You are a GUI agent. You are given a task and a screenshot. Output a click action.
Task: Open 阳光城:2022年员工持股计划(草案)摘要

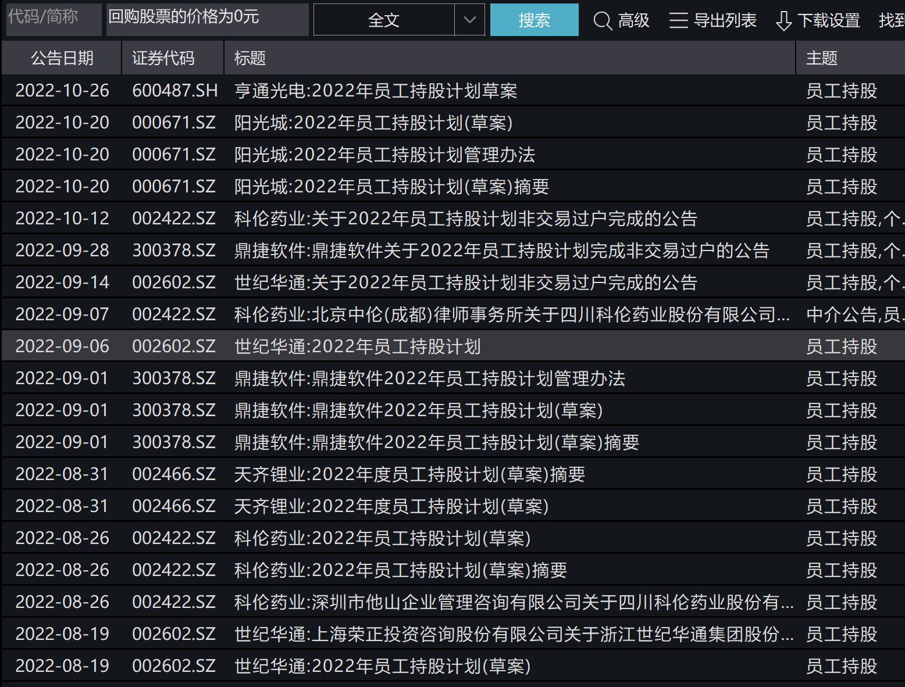(x=391, y=187)
